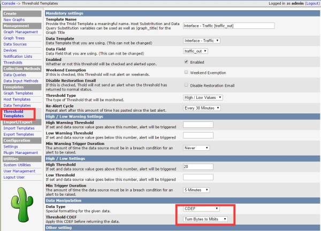
Task: Check Disable Restoration Email box
Action: (x=186, y=85)
